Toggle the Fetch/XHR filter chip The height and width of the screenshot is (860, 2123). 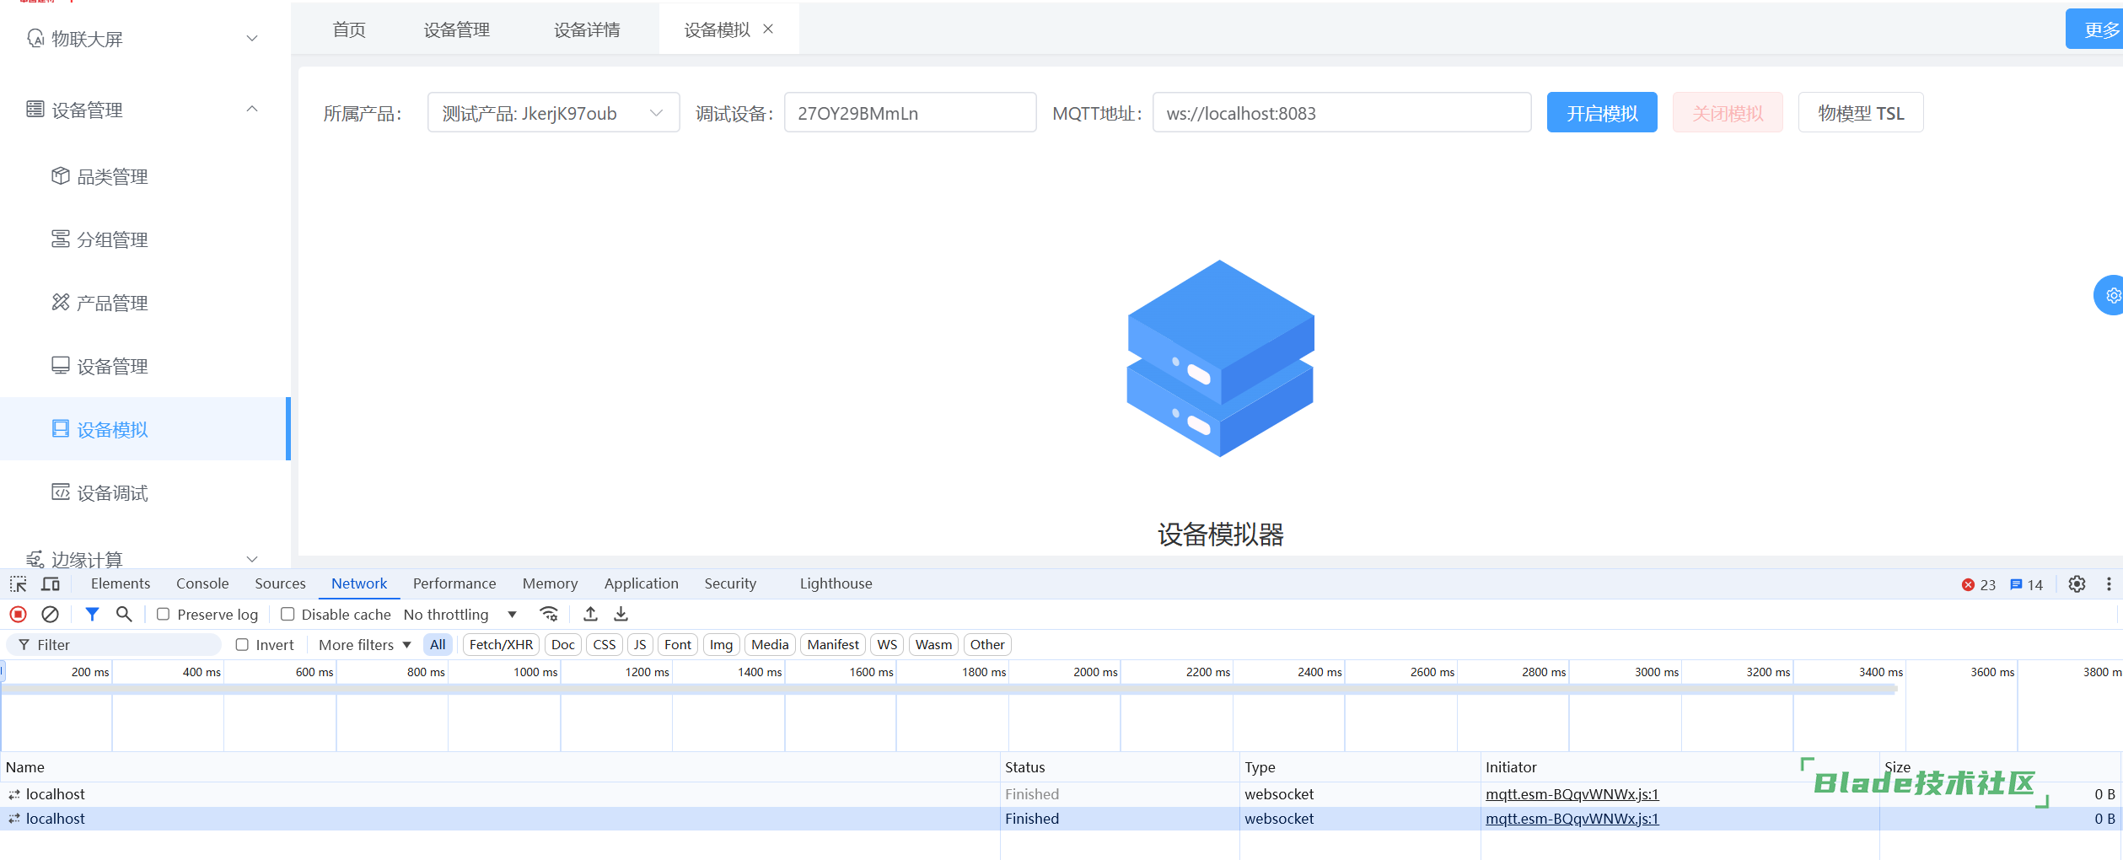coord(501,644)
